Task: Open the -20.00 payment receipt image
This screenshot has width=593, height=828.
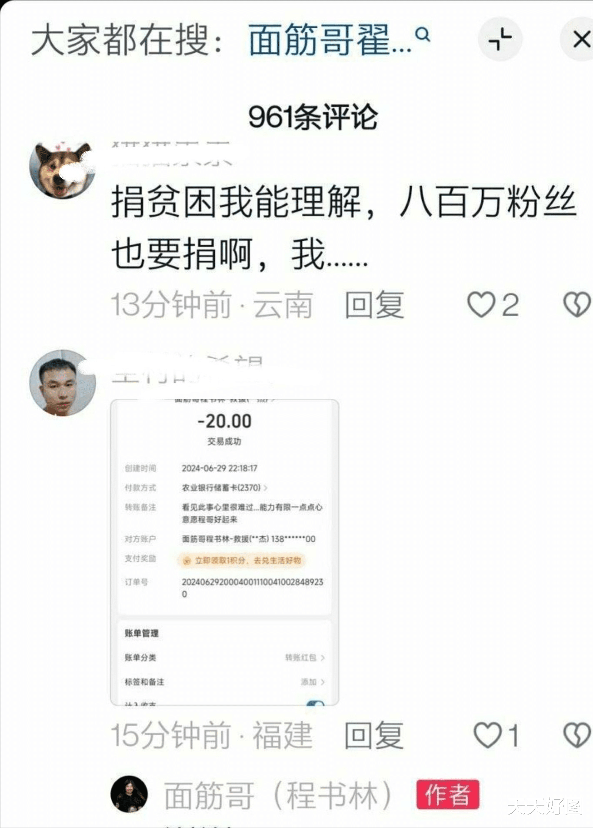Action: [224, 552]
